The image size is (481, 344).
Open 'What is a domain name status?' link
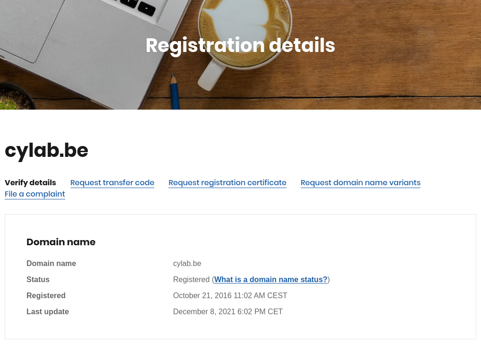click(271, 280)
